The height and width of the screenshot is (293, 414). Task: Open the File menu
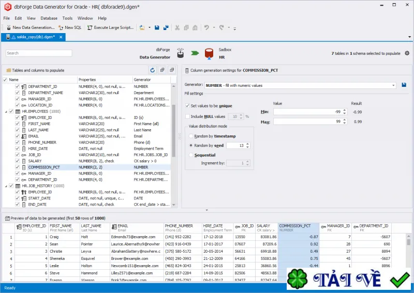[x=7, y=18]
